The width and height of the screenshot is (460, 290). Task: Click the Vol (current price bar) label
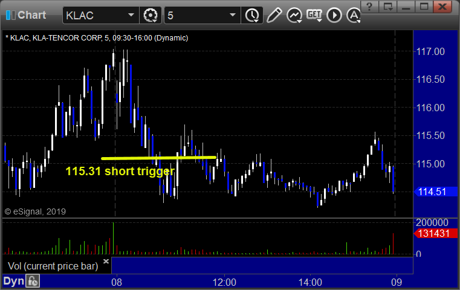coord(53,266)
